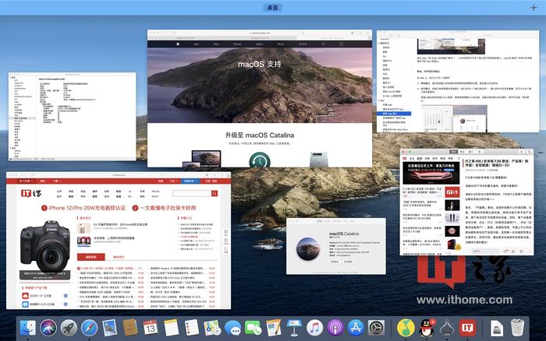Select highlighted blue sidebar item in help window
The image size is (546, 341).
click(x=395, y=114)
